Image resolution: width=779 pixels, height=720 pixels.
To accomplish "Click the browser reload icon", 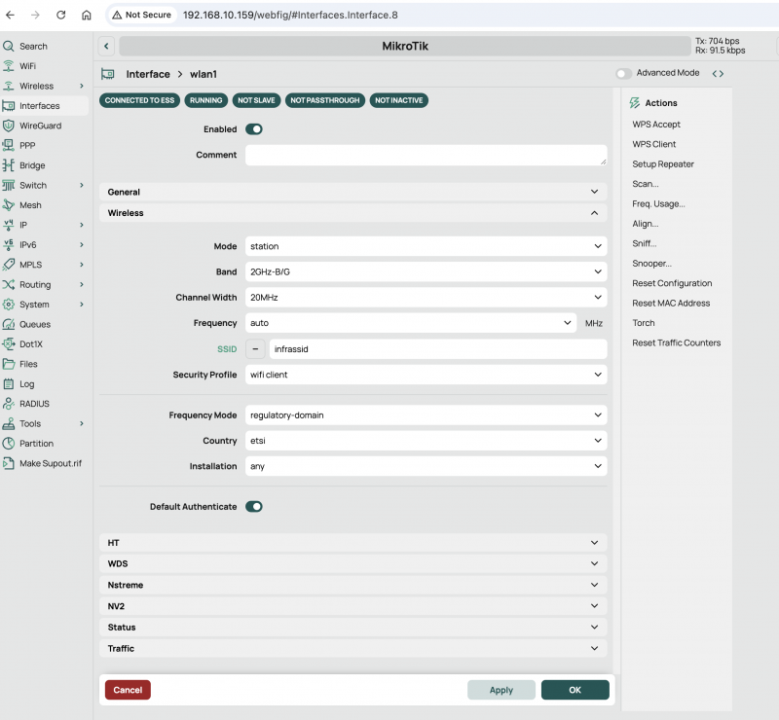I will pyautogui.click(x=61, y=16).
